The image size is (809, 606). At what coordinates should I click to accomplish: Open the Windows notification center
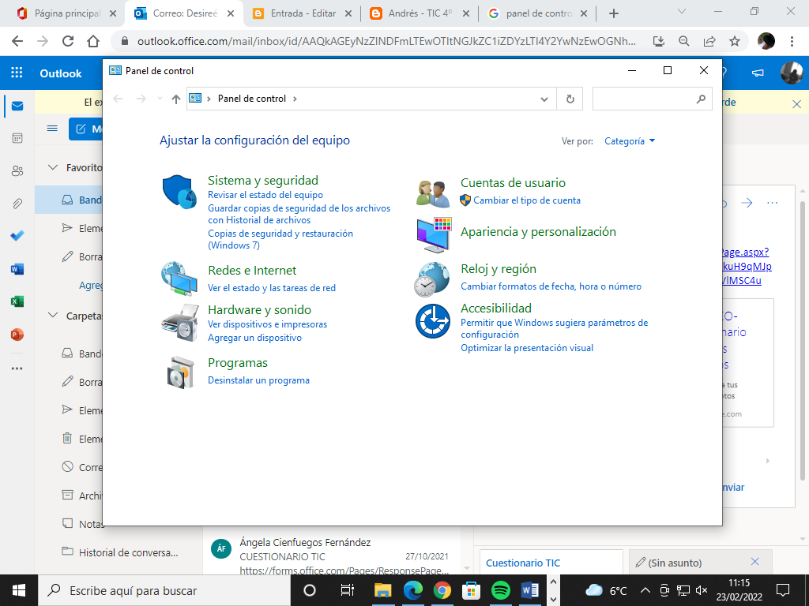[x=783, y=590]
